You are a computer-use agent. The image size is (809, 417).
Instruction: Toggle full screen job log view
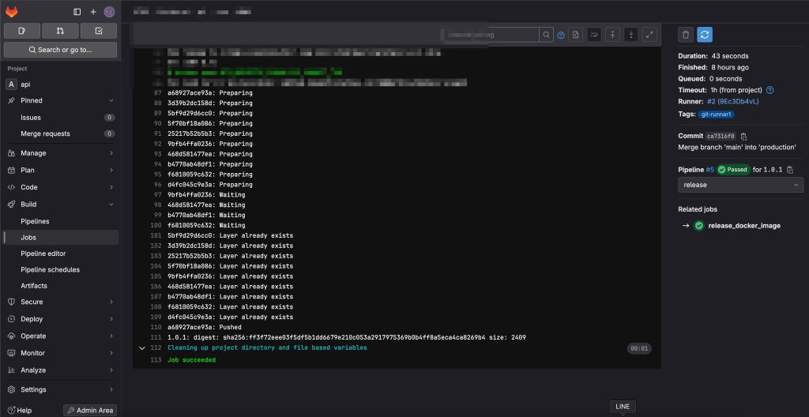[x=649, y=35]
